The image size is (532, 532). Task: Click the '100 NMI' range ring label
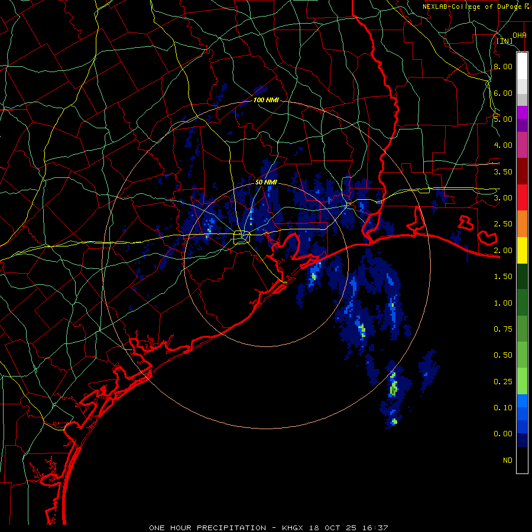click(266, 100)
